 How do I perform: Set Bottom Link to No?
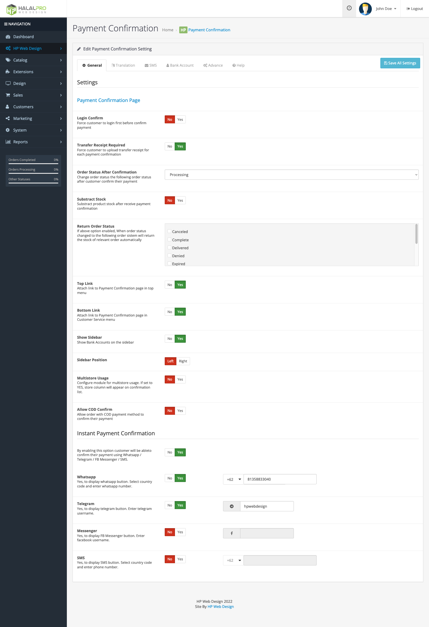[x=170, y=312]
